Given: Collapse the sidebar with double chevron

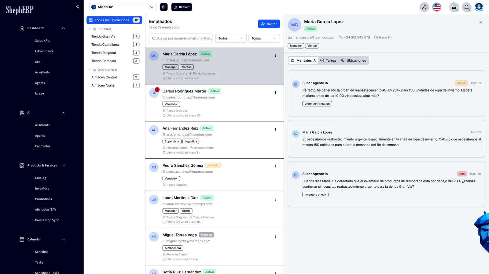Looking at the screenshot, I should coord(78,6).
